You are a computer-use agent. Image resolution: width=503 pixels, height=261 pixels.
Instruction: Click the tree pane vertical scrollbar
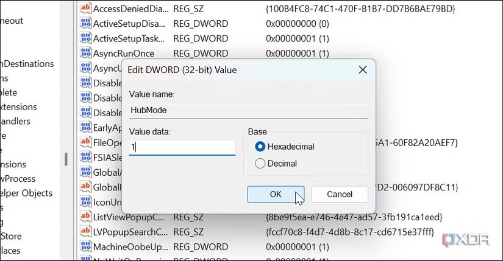66,159
